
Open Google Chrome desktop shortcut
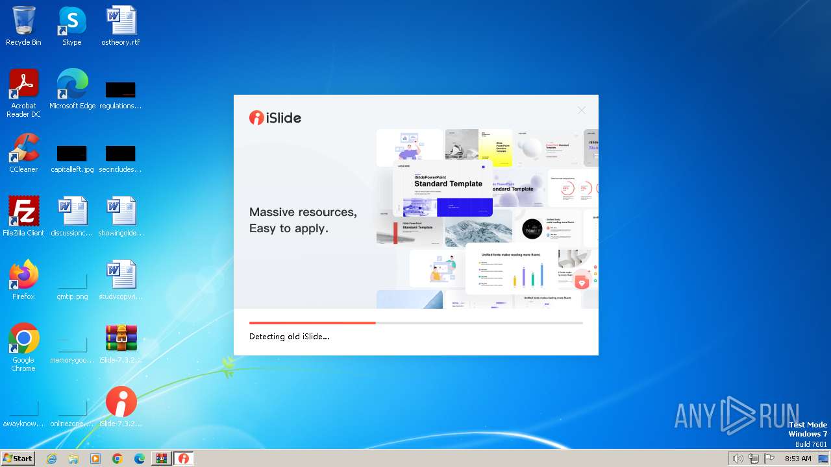pos(23,348)
